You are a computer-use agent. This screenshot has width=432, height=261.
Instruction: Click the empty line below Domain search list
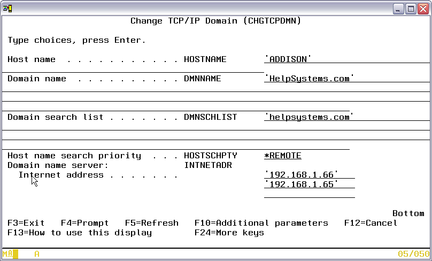click(214, 127)
